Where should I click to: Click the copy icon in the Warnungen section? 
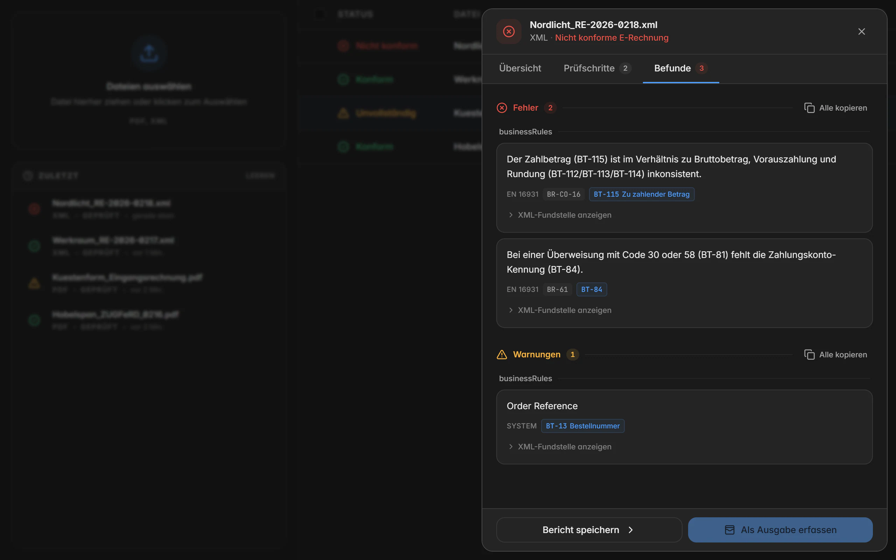tap(809, 355)
